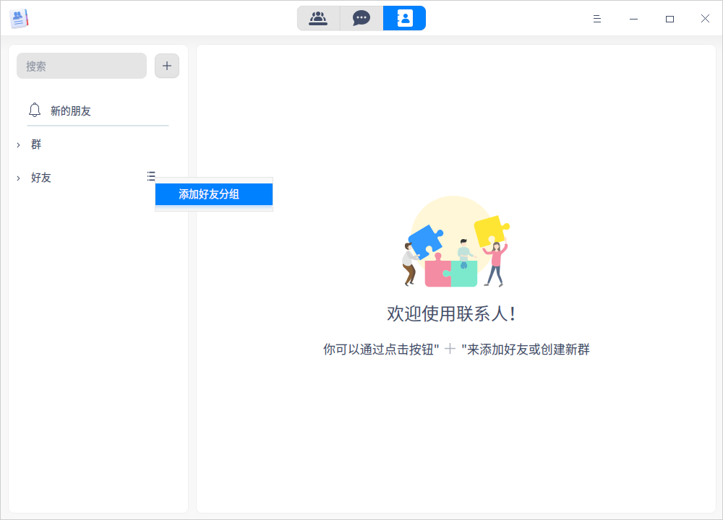This screenshot has height=520, width=723.
Task: Select the 好友 tree item label
Action: pos(40,178)
